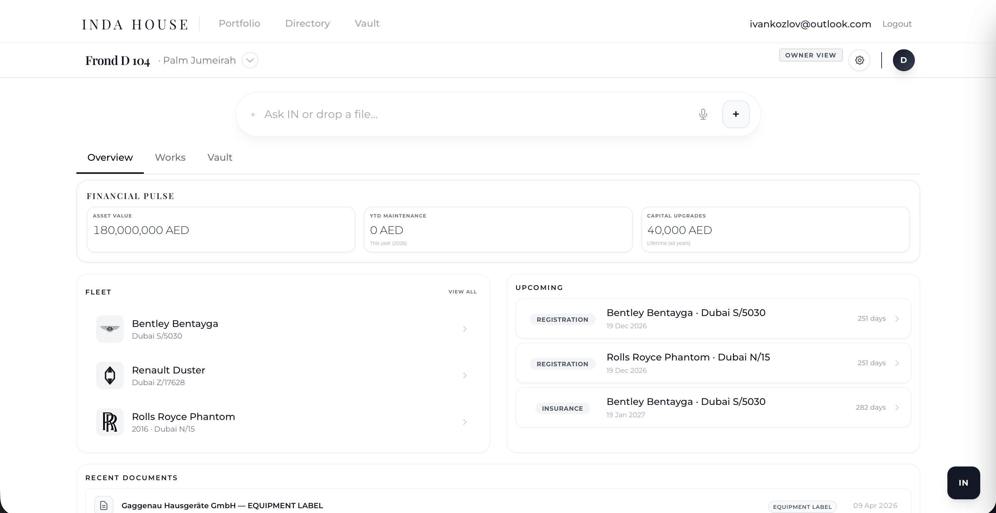This screenshot has width=996, height=513.
Task: Open the Directory section in the navigation
Action: point(307,24)
